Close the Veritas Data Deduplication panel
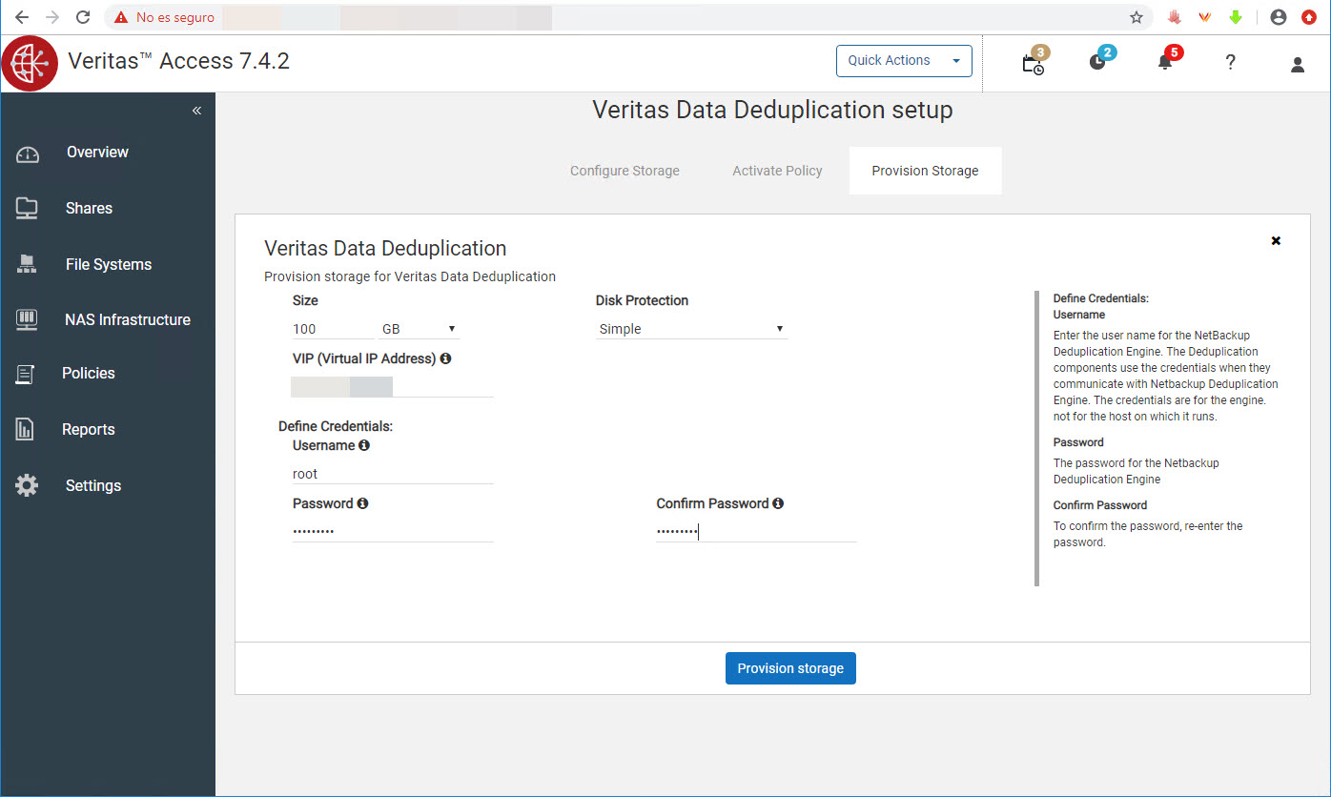 1276,241
